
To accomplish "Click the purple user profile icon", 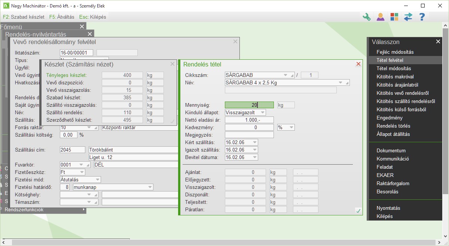I will pos(381,17).
